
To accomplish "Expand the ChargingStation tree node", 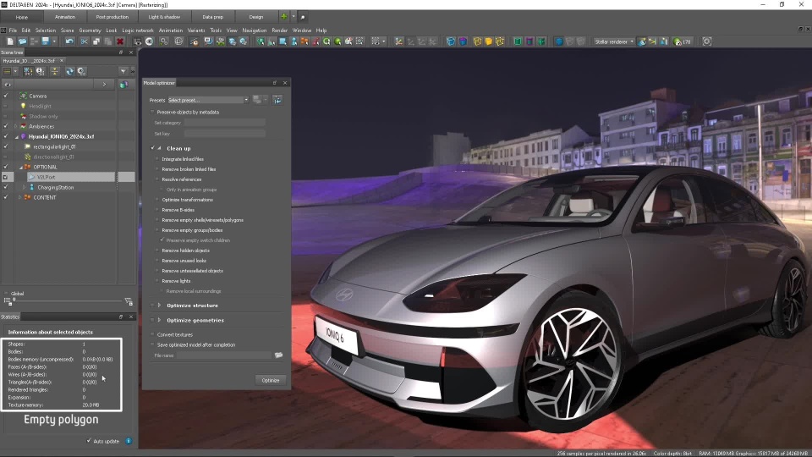I will pyautogui.click(x=24, y=187).
